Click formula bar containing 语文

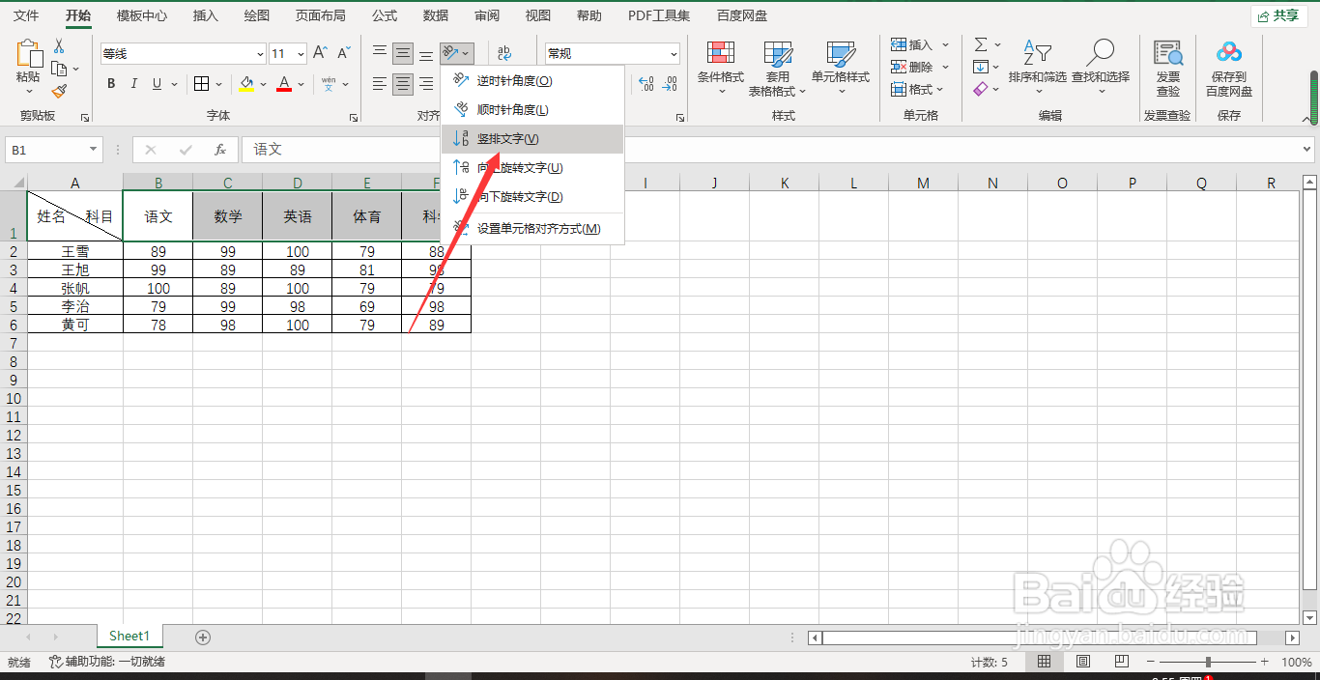(x=770, y=150)
